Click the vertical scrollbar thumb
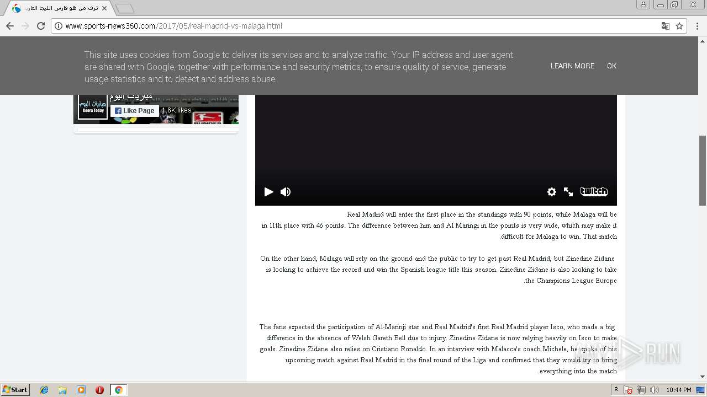Screen dimensions: 707x397 coord(703,170)
